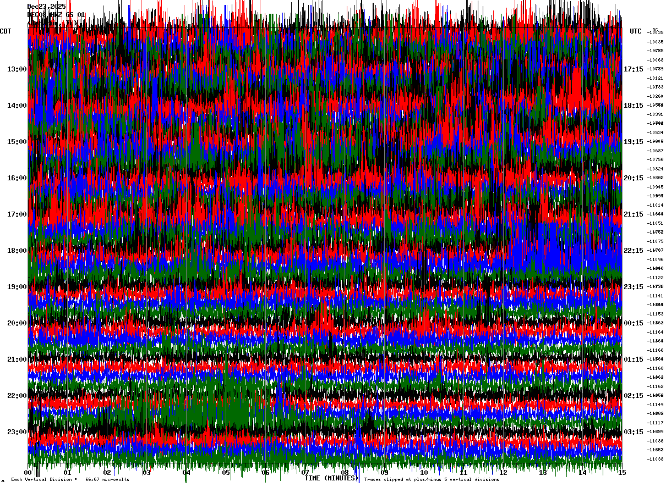The height and width of the screenshot is (487, 666).
Task: Click the TIME (MINUTES) axis title
Action: pyautogui.click(x=331, y=478)
